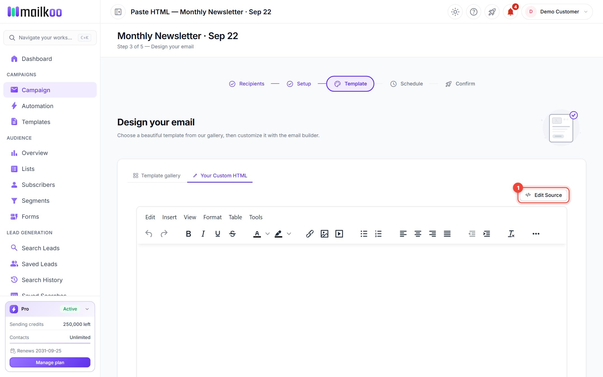Toggle underline formatting button

point(218,234)
